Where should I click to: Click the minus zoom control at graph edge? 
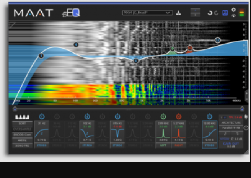(x=247, y=99)
